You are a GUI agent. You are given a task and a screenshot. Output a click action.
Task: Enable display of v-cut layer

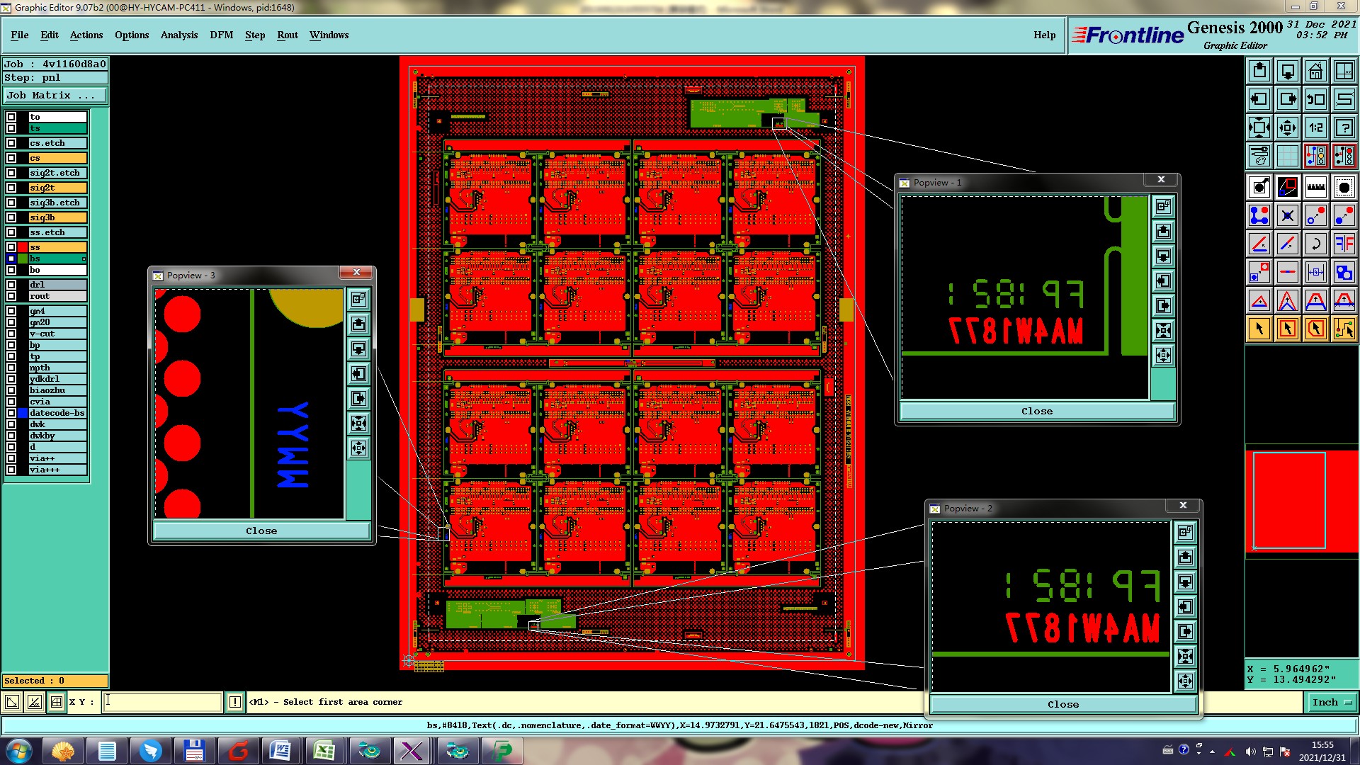point(11,334)
